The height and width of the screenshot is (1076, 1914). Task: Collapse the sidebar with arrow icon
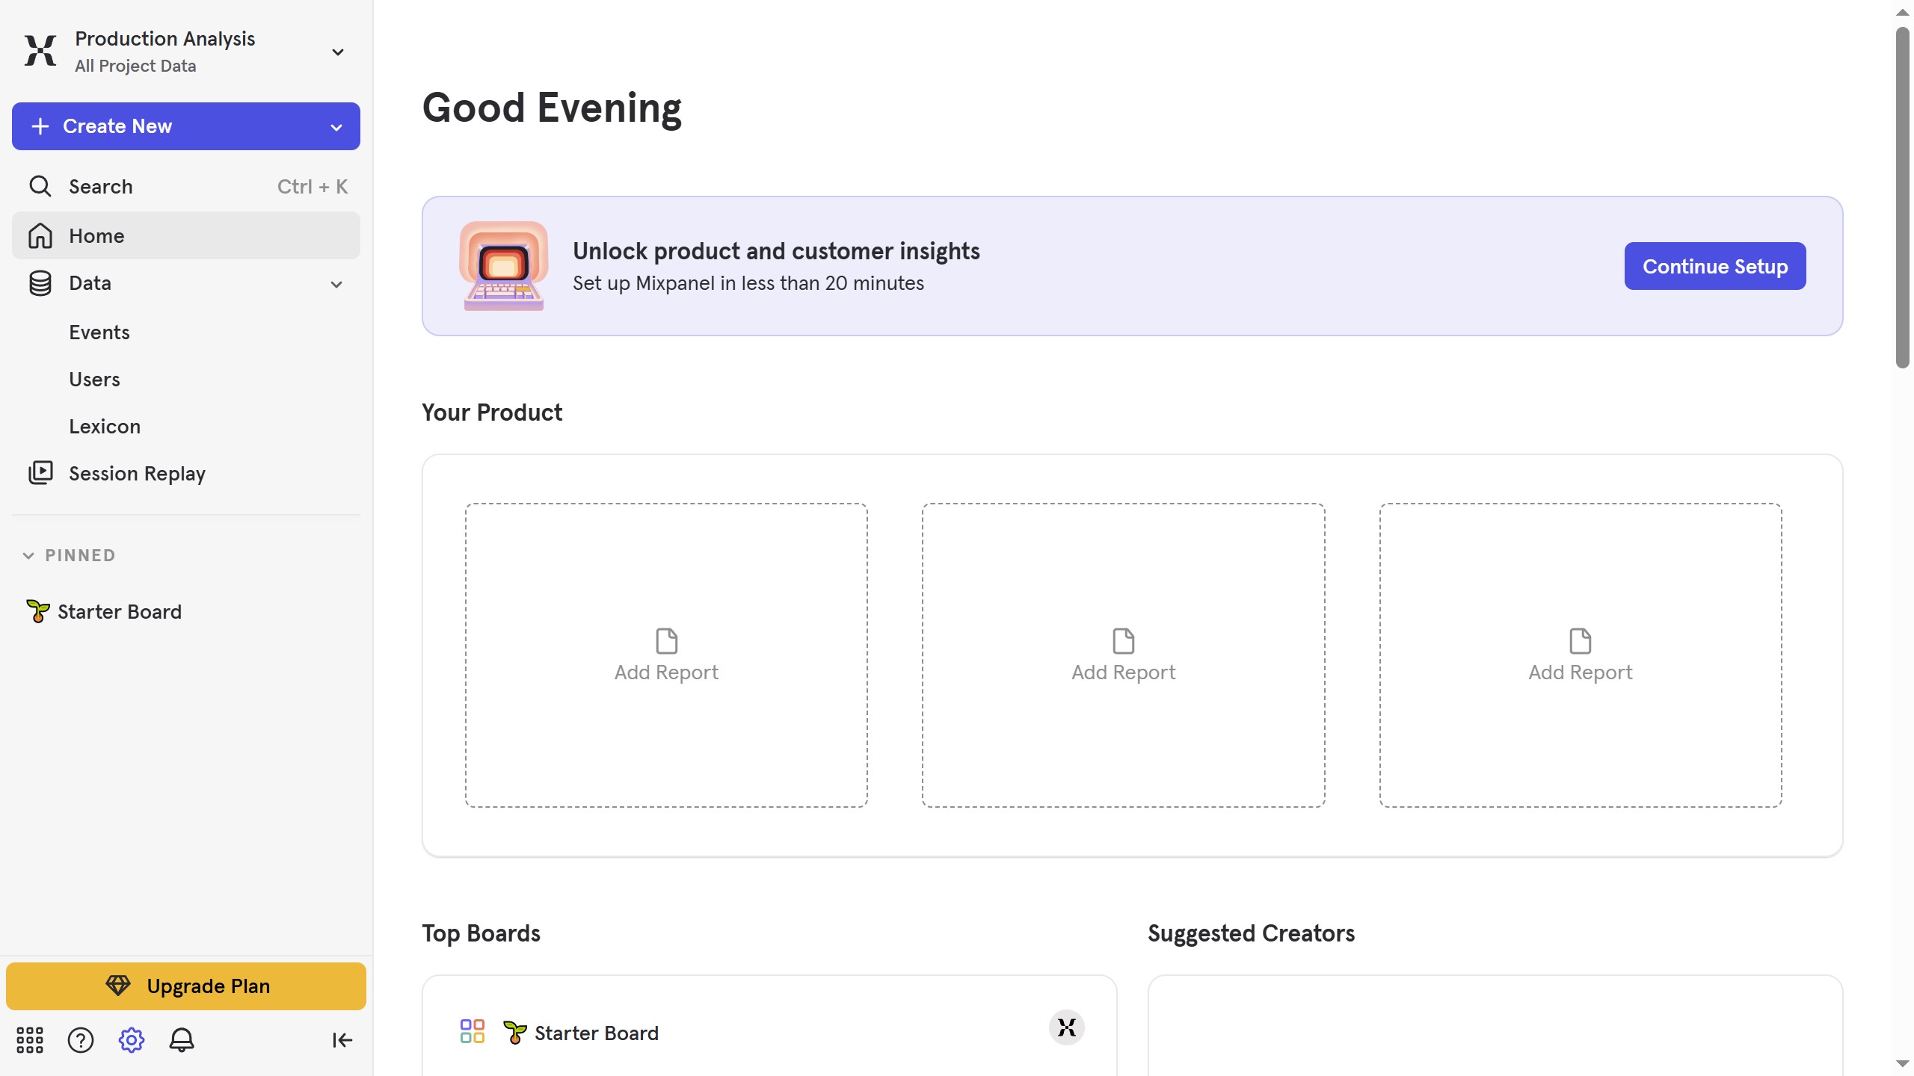(x=342, y=1039)
